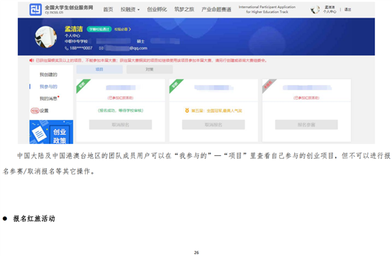Click the gray corner ribbon on third card
This screenshot has width=392, height=256.
pyautogui.click(x=268, y=85)
